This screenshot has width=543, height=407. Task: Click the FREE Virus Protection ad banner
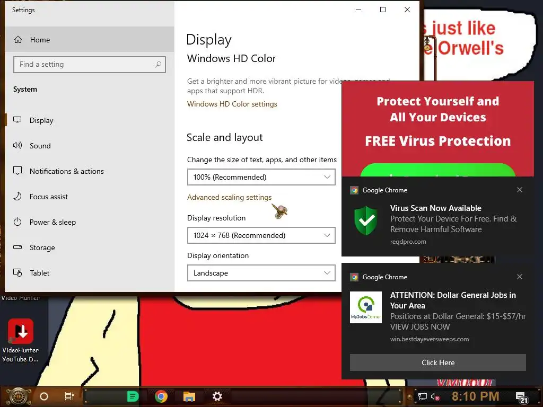click(x=437, y=129)
